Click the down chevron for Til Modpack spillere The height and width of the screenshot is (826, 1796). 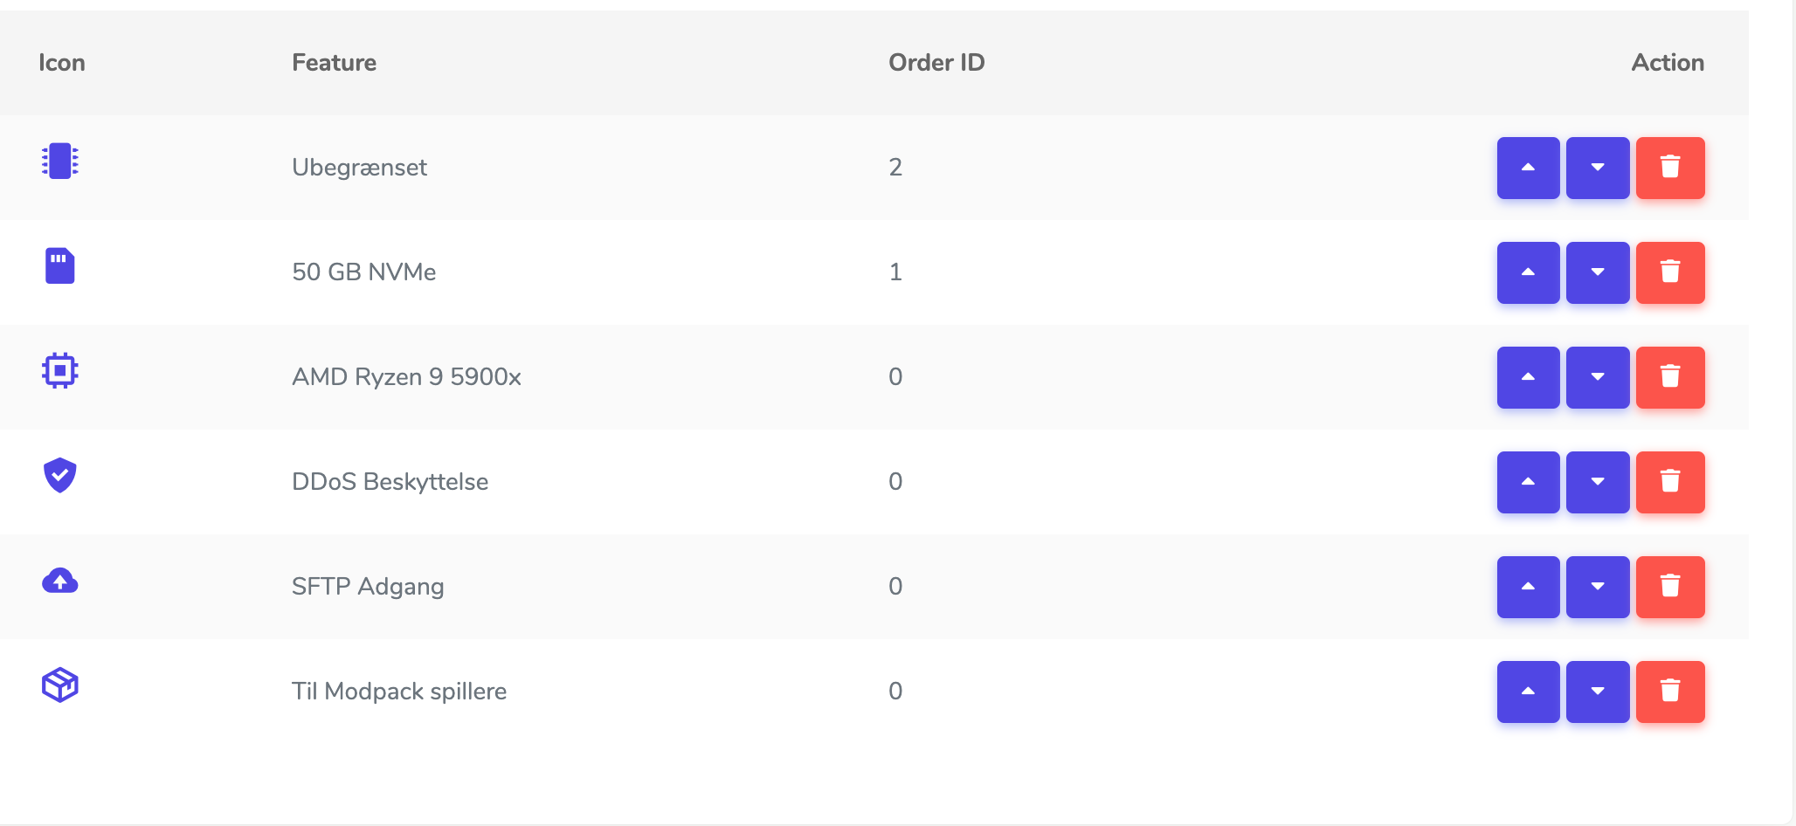coord(1598,692)
